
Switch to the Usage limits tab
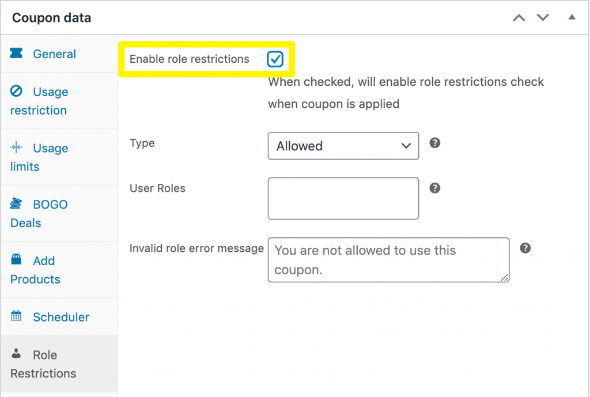[59, 157]
